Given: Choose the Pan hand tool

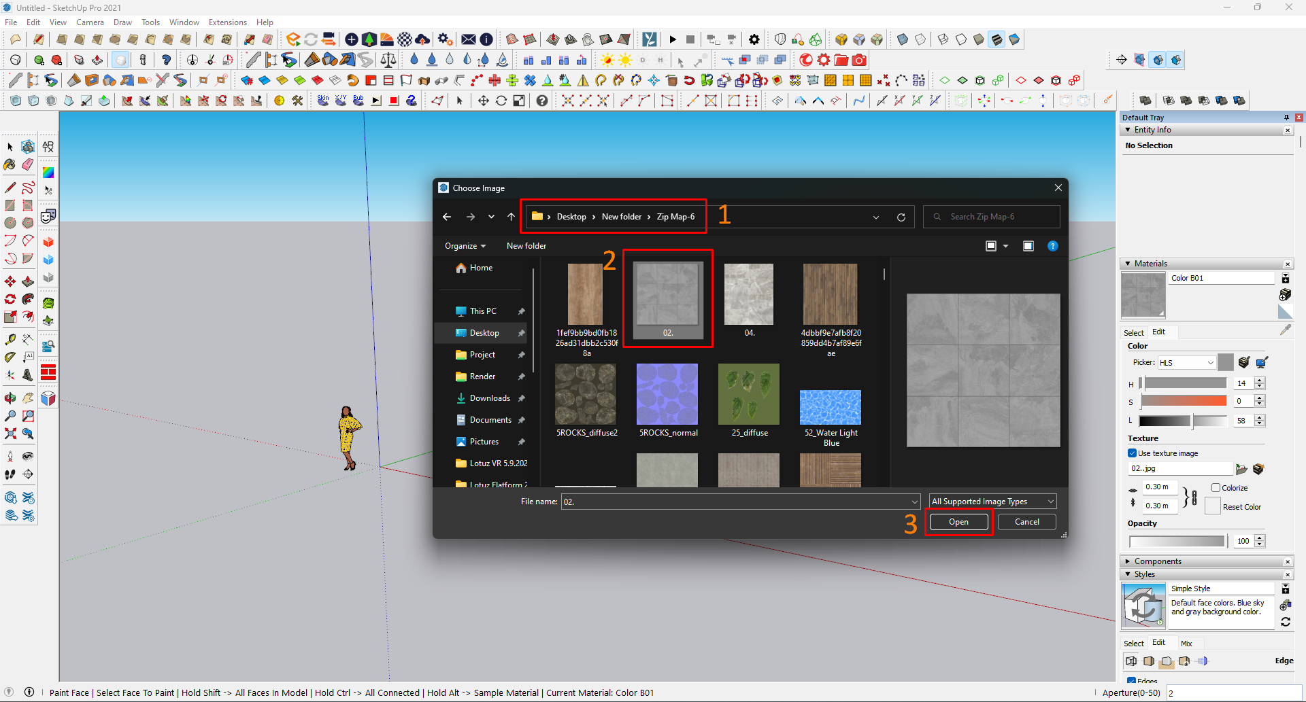Looking at the screenshot, I should coord(28,398).
